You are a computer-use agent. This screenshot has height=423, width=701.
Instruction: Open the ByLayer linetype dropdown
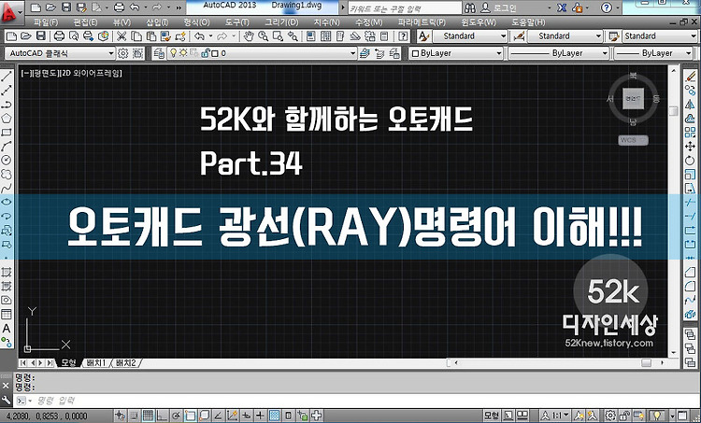(x=559, y=53)
